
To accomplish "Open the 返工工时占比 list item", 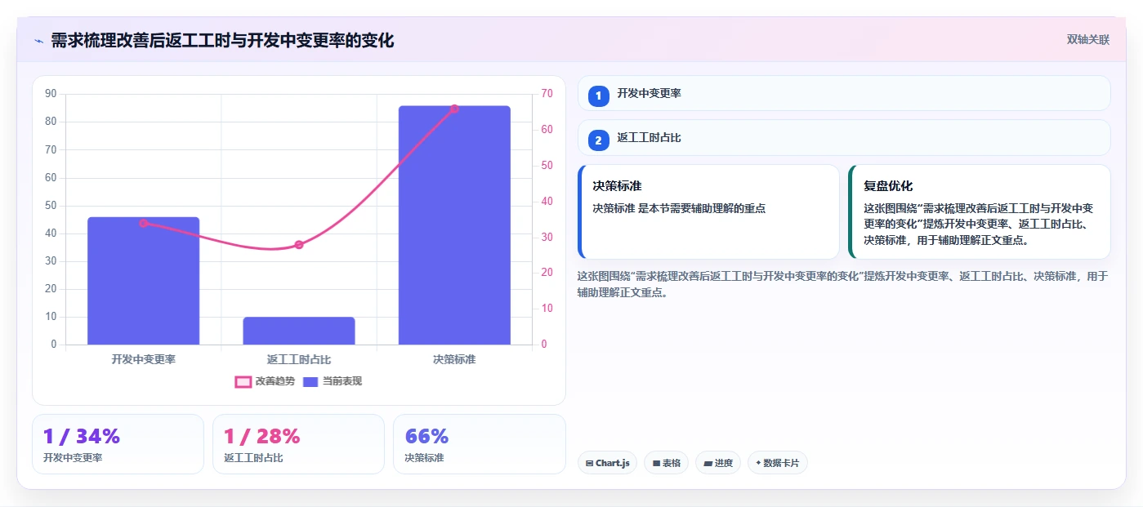I will pos(844,138).
